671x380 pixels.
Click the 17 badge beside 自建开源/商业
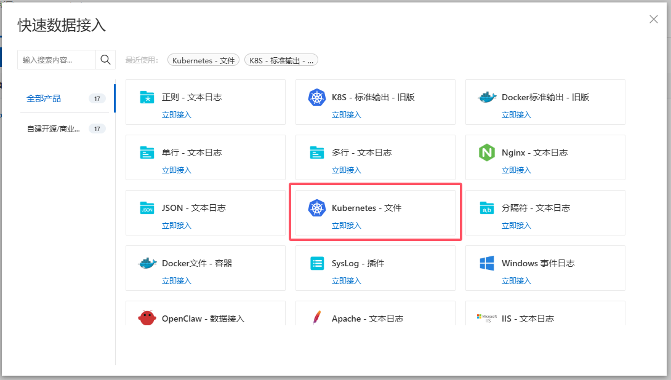(x=97, y=129)
